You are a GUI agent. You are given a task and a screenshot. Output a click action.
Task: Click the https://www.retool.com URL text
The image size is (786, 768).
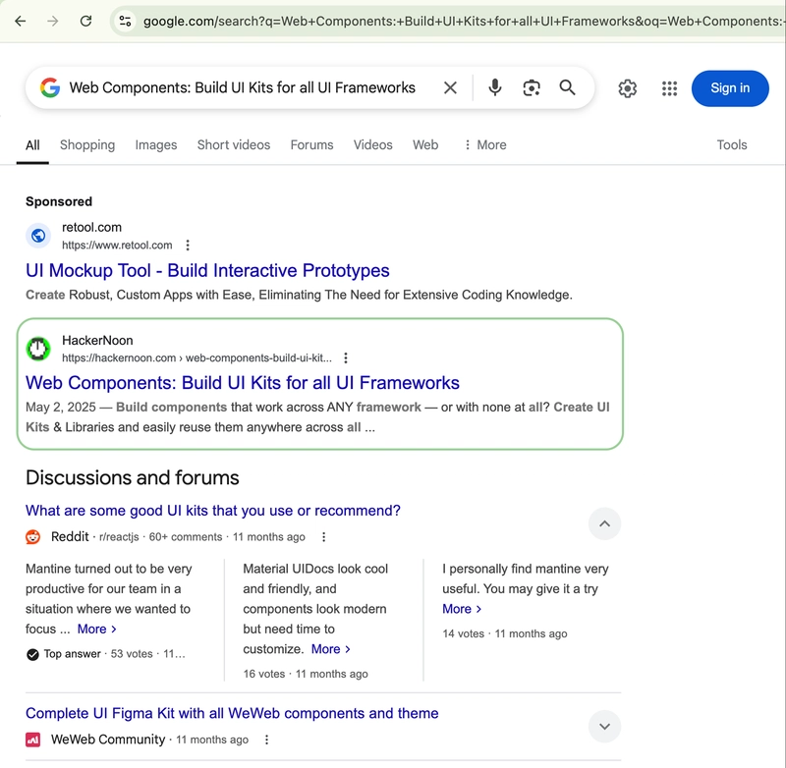[x=117, y=245]
